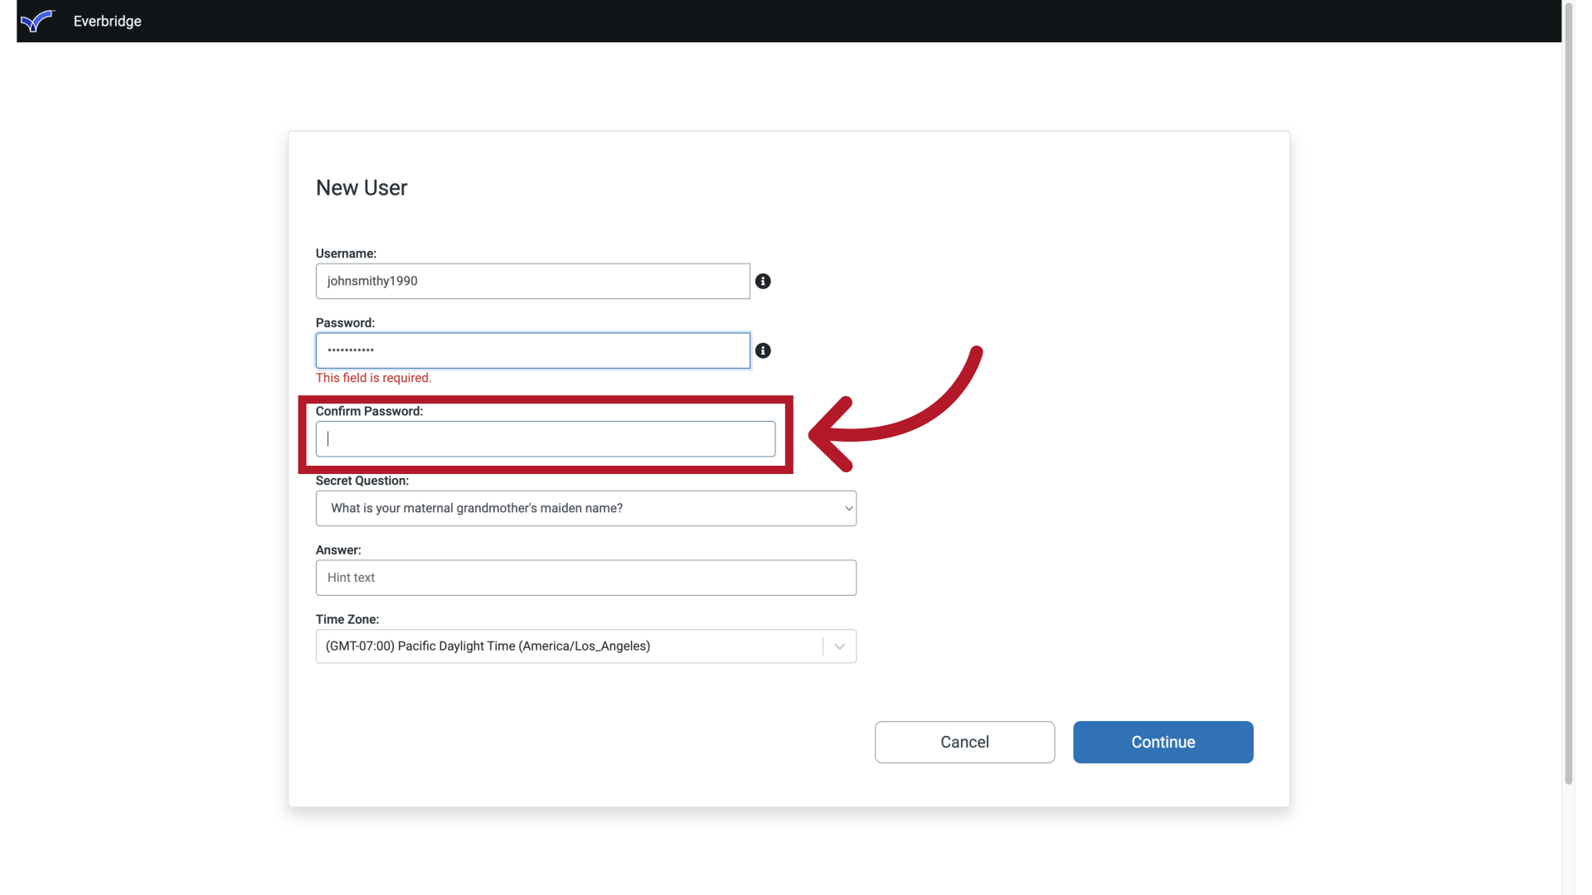Click the Confirm Password label
Screen dimensions: 1592x895
[368, 410]
